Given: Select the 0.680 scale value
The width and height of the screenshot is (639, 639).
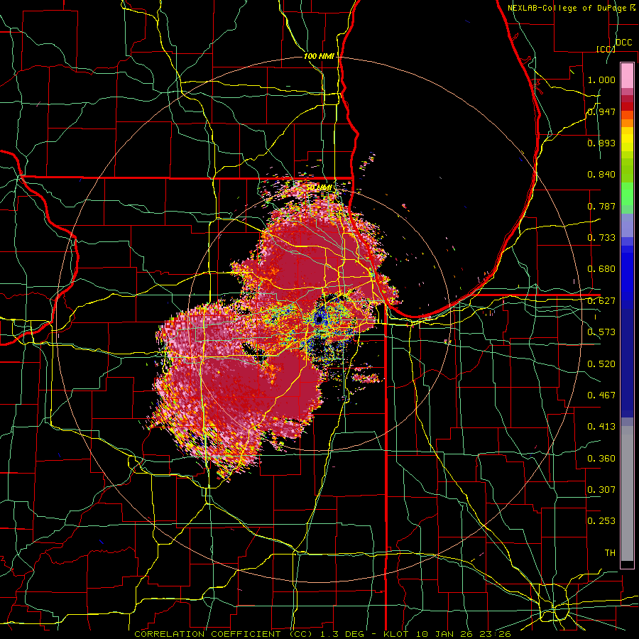Looking at the screenshot, I should tap(601, 269).
